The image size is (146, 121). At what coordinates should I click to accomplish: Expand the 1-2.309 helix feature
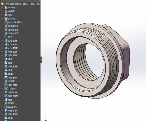pos(2,88)
